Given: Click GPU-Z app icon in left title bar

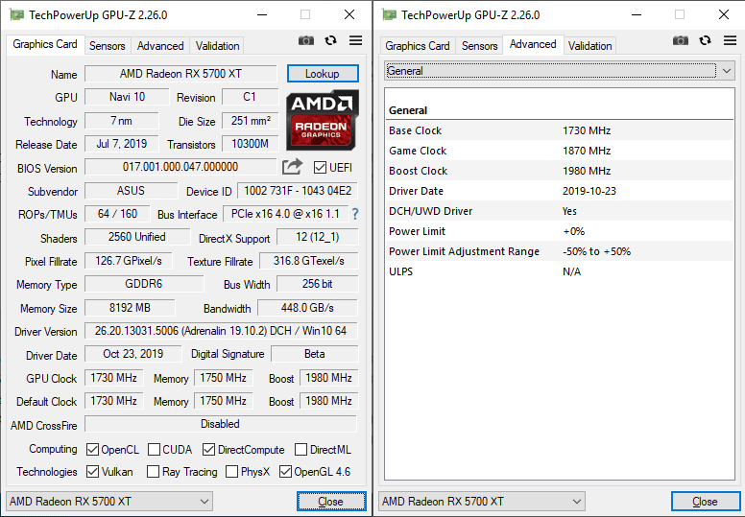Looking at the screenshot, I should pyautogui.click(x=16, y=15).
